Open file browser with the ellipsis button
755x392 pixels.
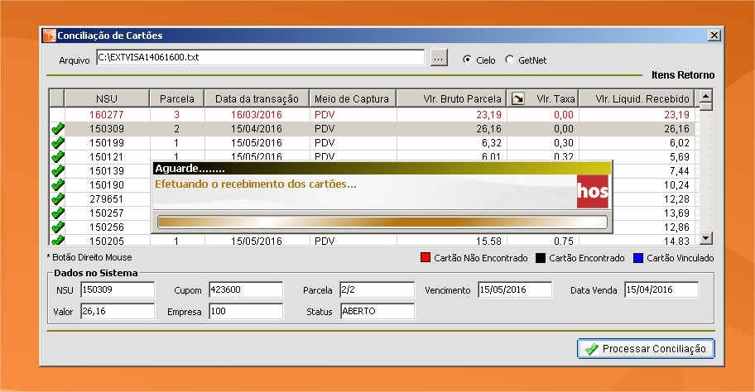(x=439, y=58)
